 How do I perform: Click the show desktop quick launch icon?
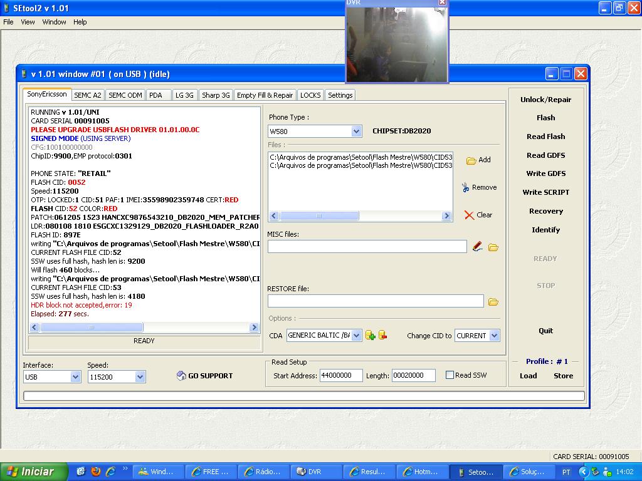81,471
